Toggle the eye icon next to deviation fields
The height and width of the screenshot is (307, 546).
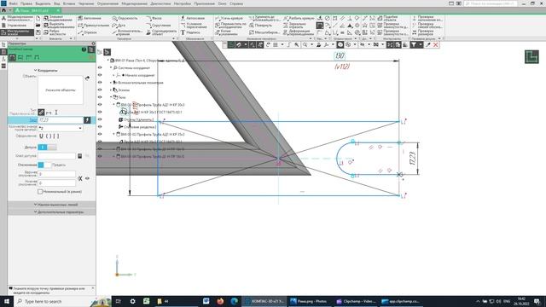pos(87,178)
